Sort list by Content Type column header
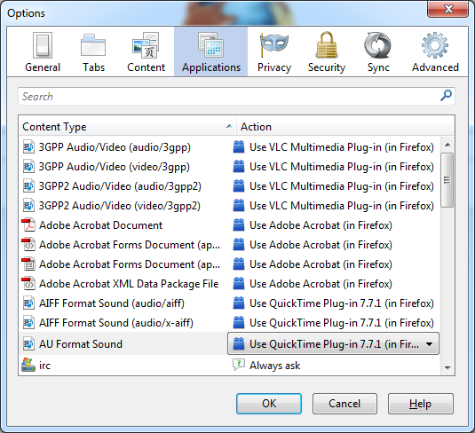 pos(127,127)
